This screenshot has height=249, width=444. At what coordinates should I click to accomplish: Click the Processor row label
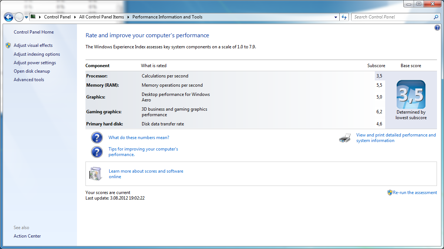tap(97, 76)
